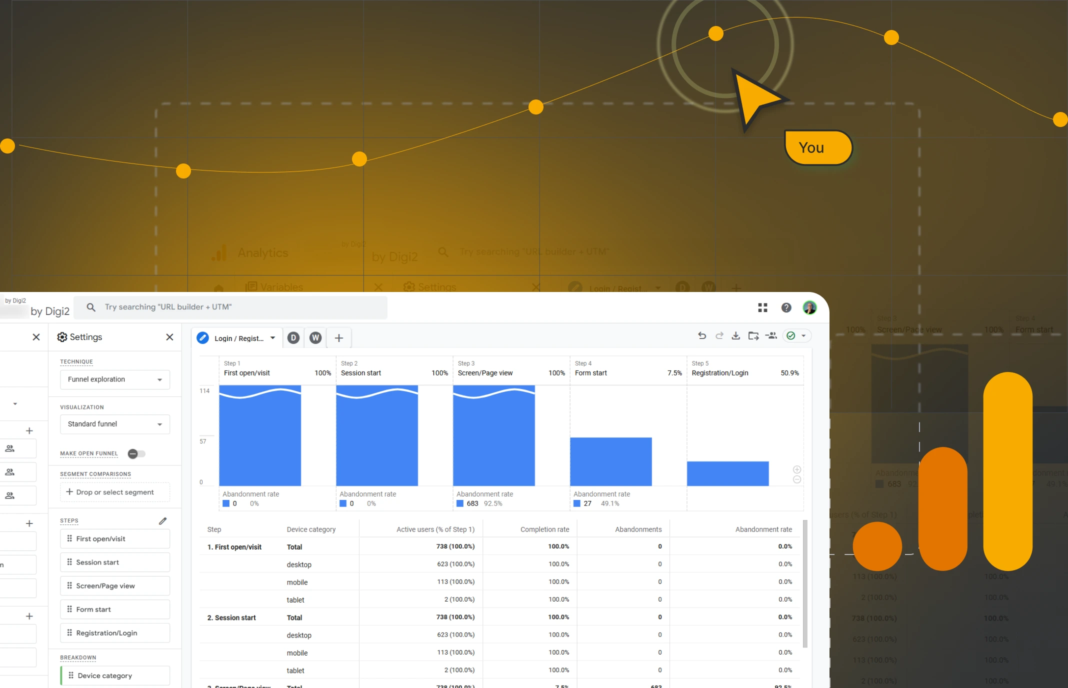The image size is (1068, 688).
Task: Click the share exploration people icon
Action: click(771, 335)
